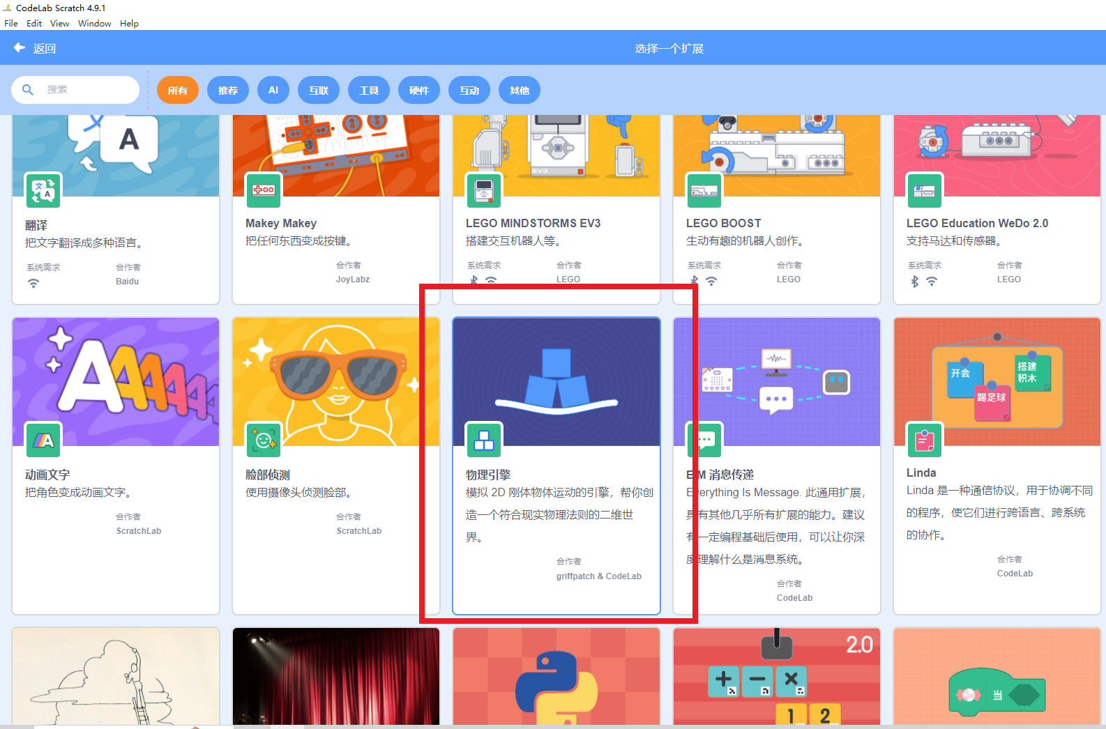Open the File menu
This screenshot has width=1106, height=729.
tap(11, 23)
